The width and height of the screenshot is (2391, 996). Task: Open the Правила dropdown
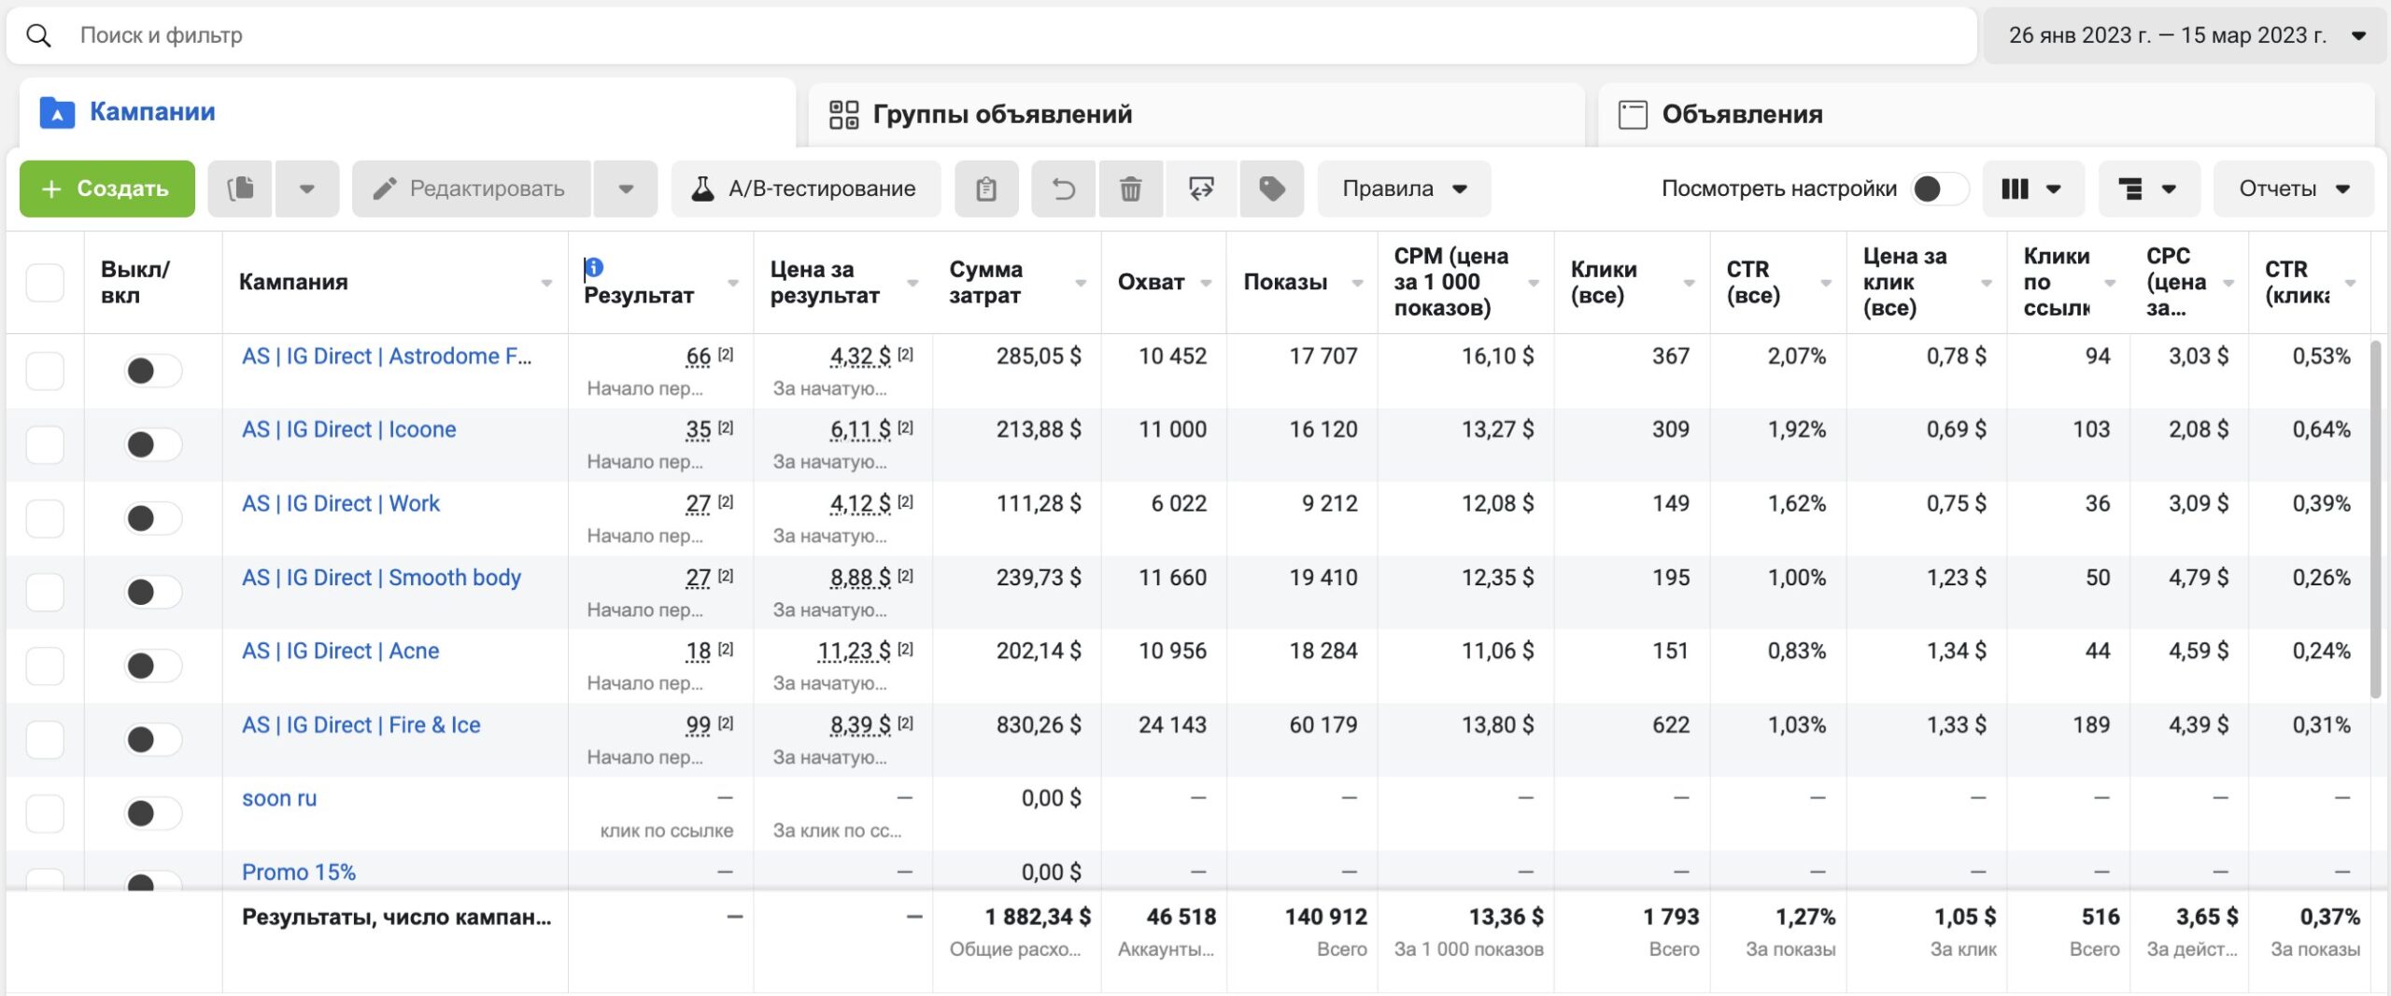point(1404,189)
